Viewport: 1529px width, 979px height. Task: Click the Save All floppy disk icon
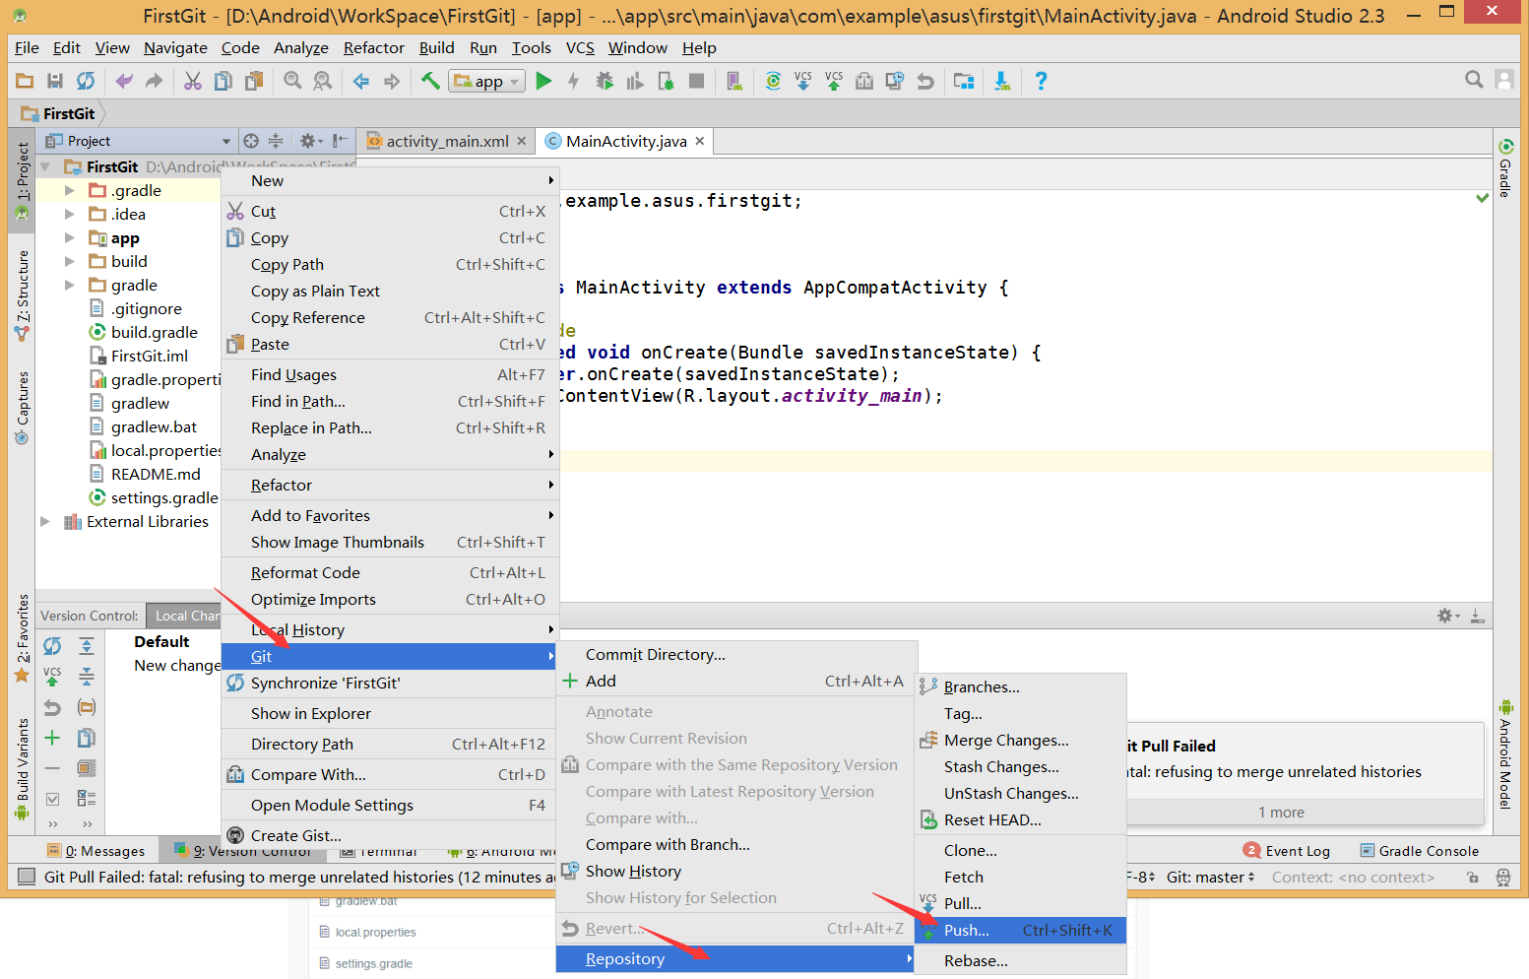[55, 81]
